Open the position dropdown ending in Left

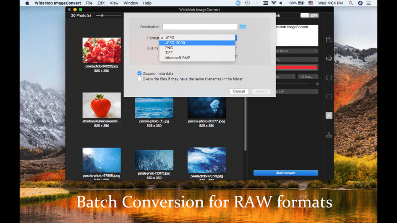297,91
